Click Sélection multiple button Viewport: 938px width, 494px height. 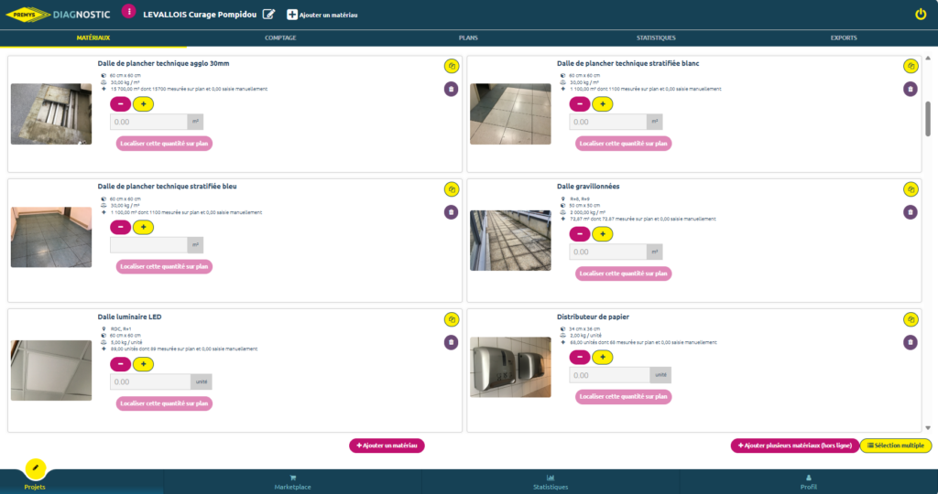tap(895, 446)
